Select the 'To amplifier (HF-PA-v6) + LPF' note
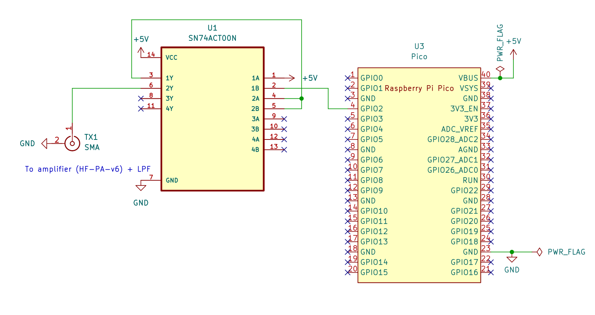Image resolution: width=595 pixels, height=315 pixels. point(88,169)
